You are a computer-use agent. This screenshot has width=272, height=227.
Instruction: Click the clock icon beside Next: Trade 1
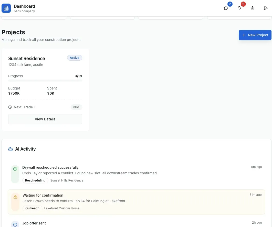tap(10, 107)
